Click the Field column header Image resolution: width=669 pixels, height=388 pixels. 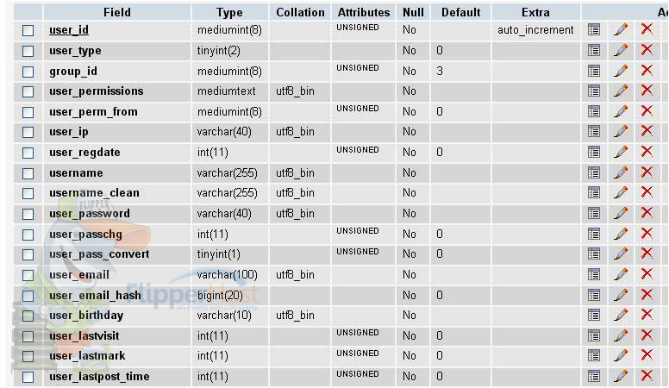click(x=117, y=12)
